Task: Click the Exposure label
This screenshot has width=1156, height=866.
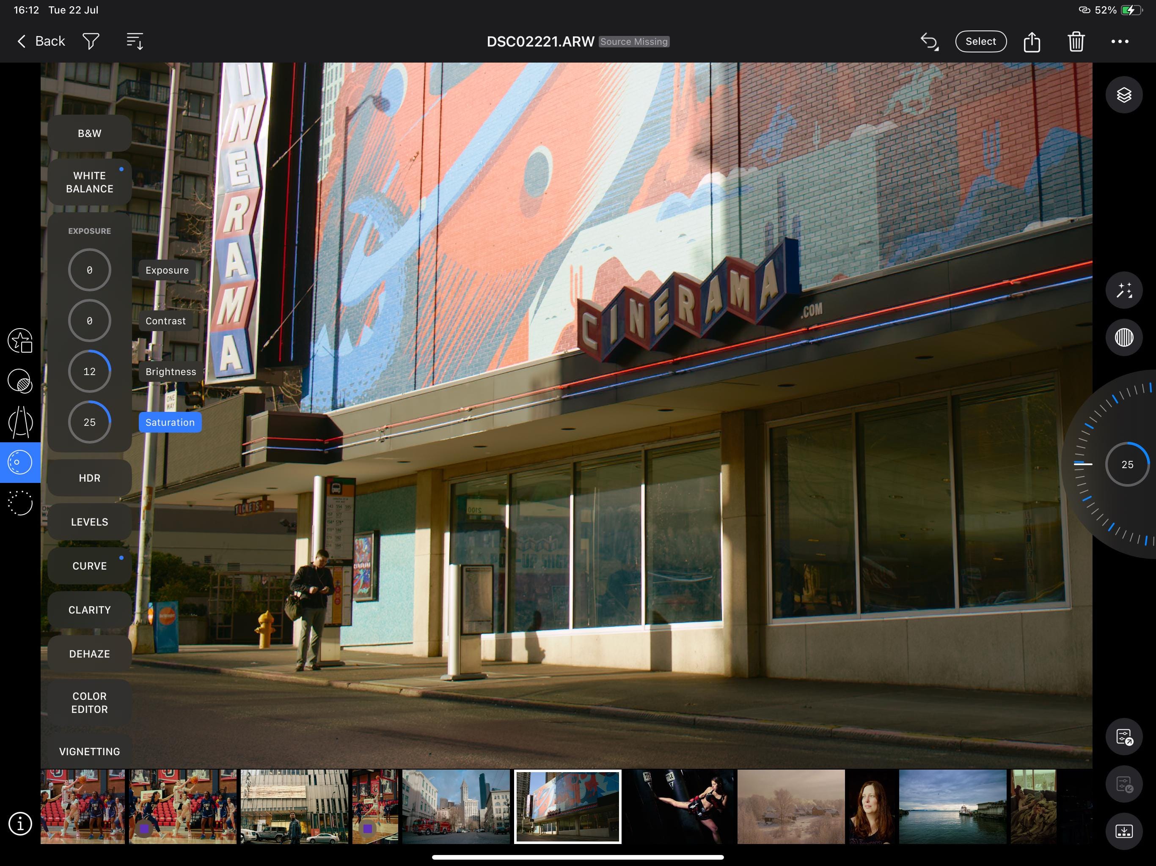Action: [167, 270]
